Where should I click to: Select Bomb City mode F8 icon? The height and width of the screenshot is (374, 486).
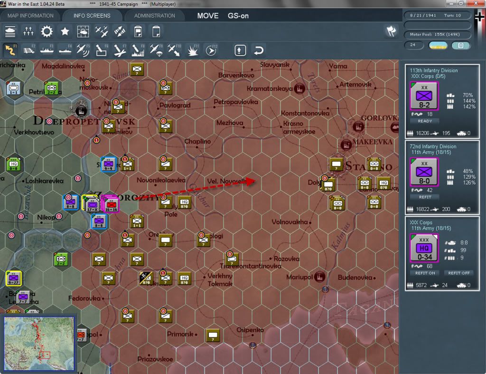click(x=138, y=50)
